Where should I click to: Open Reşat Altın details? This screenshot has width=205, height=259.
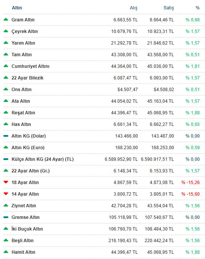[23, 113]
